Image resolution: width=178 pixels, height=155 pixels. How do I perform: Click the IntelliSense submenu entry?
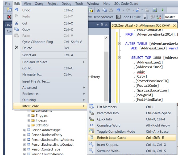pos(50,106)
